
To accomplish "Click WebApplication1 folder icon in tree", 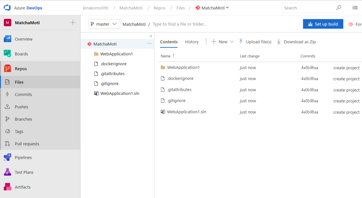I will tap(96, 54).
